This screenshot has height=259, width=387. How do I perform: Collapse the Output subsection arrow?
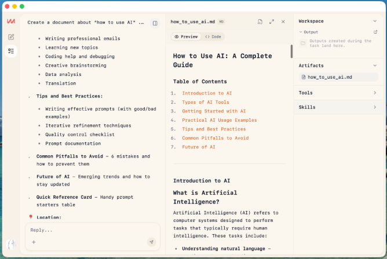[x=301, y=32]
